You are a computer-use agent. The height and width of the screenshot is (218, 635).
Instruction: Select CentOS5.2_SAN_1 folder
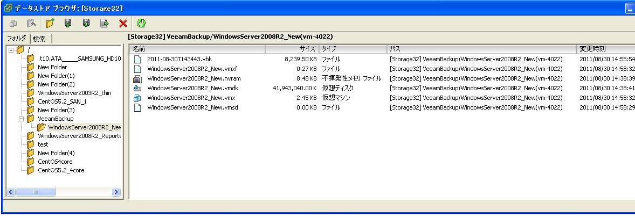coord(62,101)
